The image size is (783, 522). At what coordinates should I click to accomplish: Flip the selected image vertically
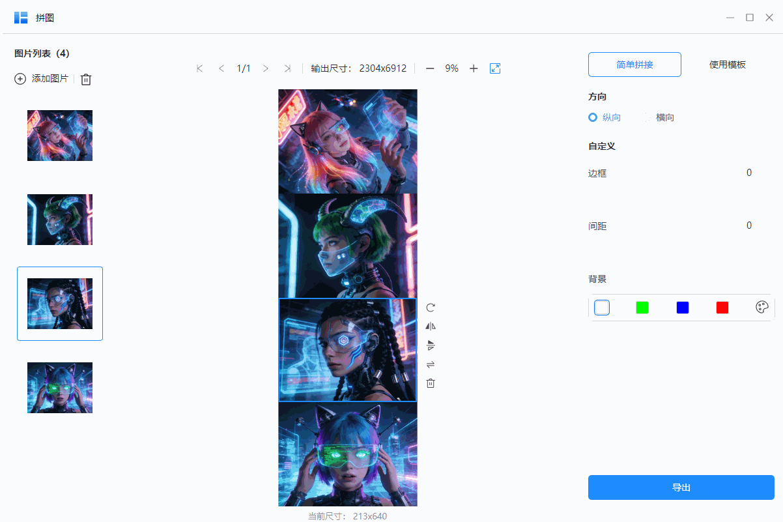click(x=430, y=345)
